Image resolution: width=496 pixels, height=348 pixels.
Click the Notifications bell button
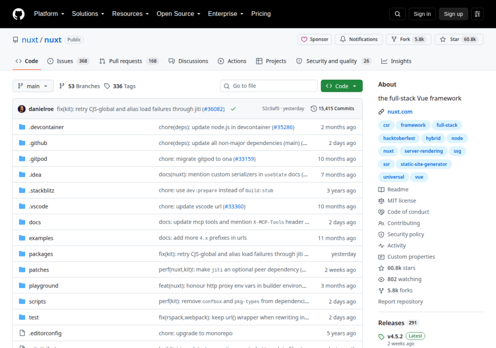coord(359,40)
